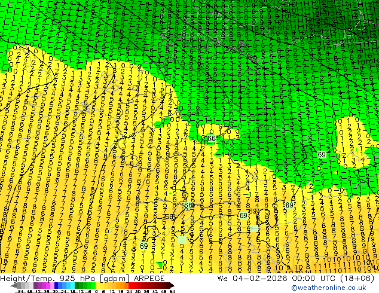Select the Height/Temp. 925 hPa ARPEGE title

pyautogui.click(x=82, y=279)
